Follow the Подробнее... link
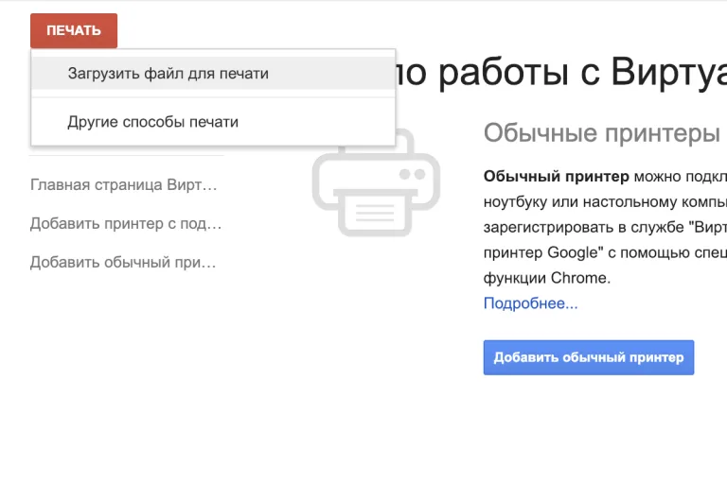This screenshot has height=484, width=727. point(530,303)
